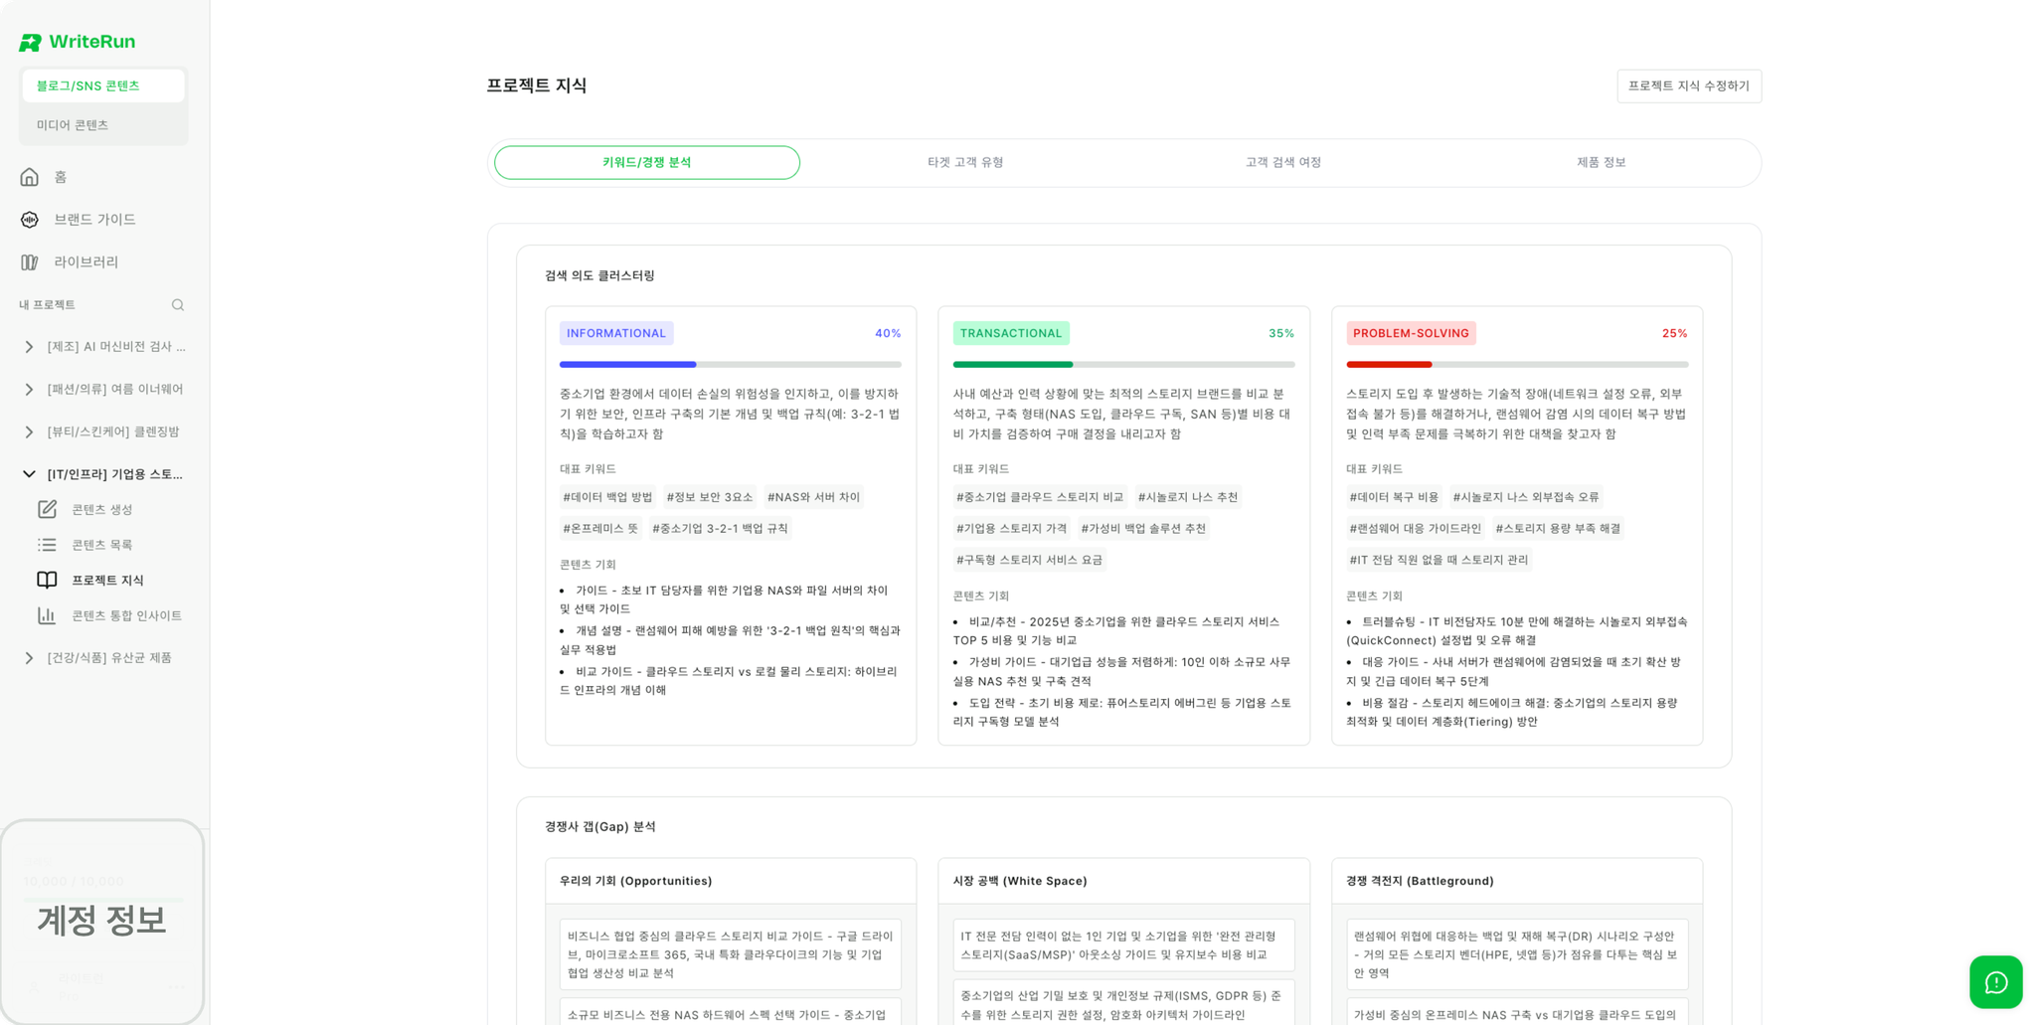Click the TRANSACTIONAL badge
The image size is (2036, 1025).
(x=1011, y=333)
